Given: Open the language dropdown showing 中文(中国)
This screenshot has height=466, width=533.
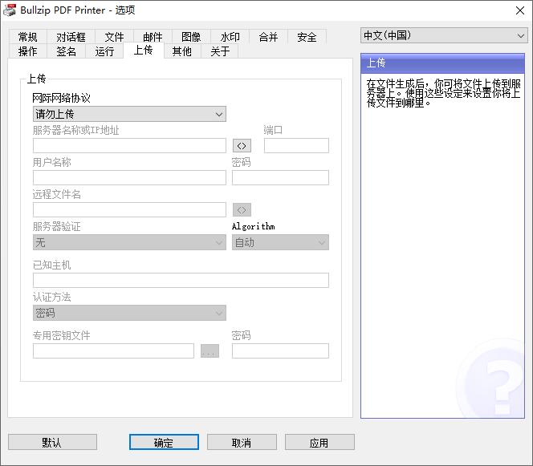Looking at the screenshot, I should [x=444, y=35].
